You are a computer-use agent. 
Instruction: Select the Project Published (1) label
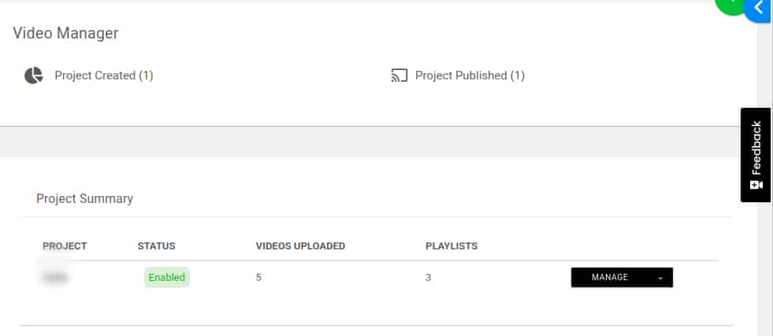point(470,76)
